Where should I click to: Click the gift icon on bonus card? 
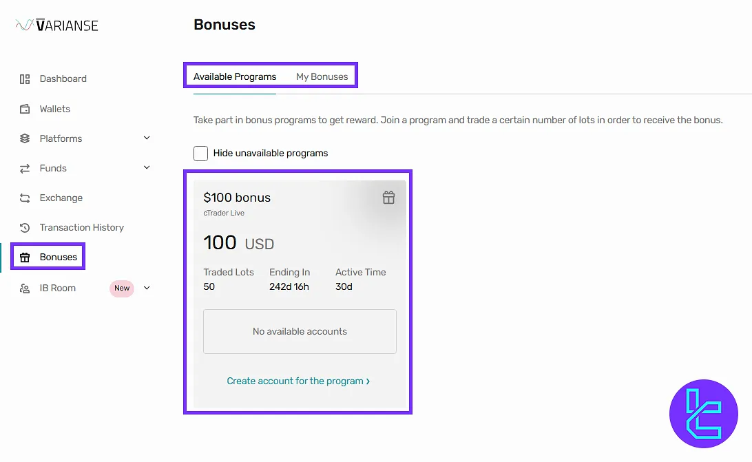click(x=388, y=198)
